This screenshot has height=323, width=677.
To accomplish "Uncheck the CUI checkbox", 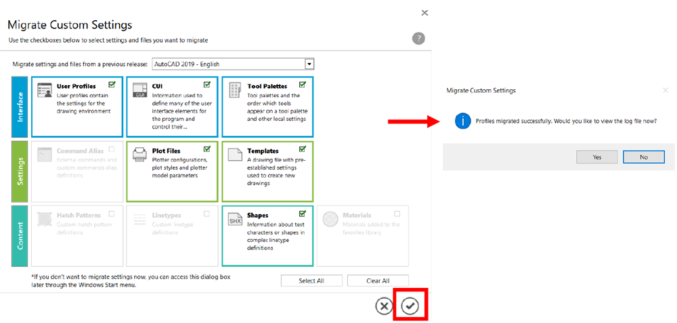I will [x=206, y=84].
